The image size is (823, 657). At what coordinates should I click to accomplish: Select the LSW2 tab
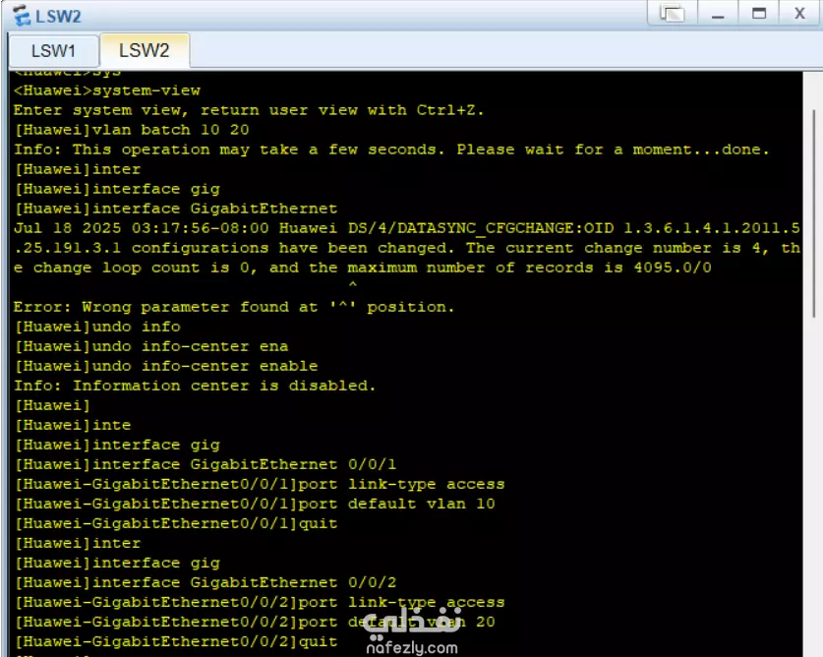pos(145,50)
